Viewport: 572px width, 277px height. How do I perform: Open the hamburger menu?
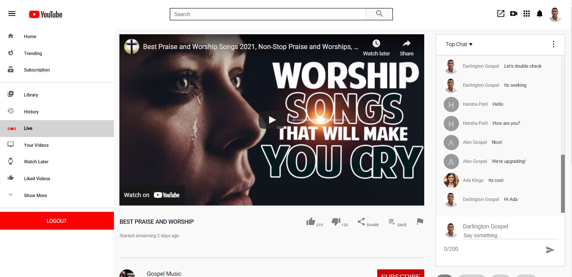pyautogui.click(x=12, y=14)
